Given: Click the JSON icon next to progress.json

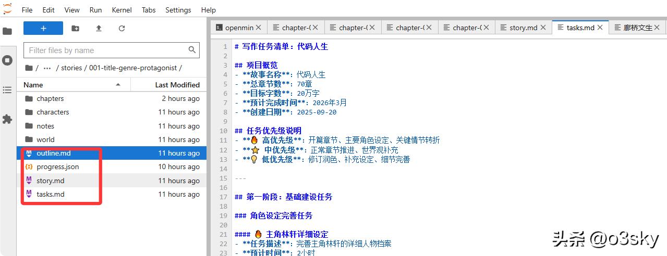Looking at the screenshot, I should (x=29, y=167).
